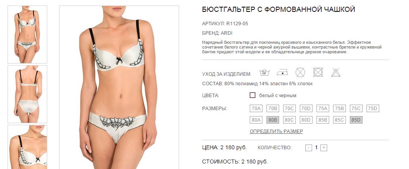Show the front view thumbnail
This screenshot has width=409, height=169.
pos(27,34)
